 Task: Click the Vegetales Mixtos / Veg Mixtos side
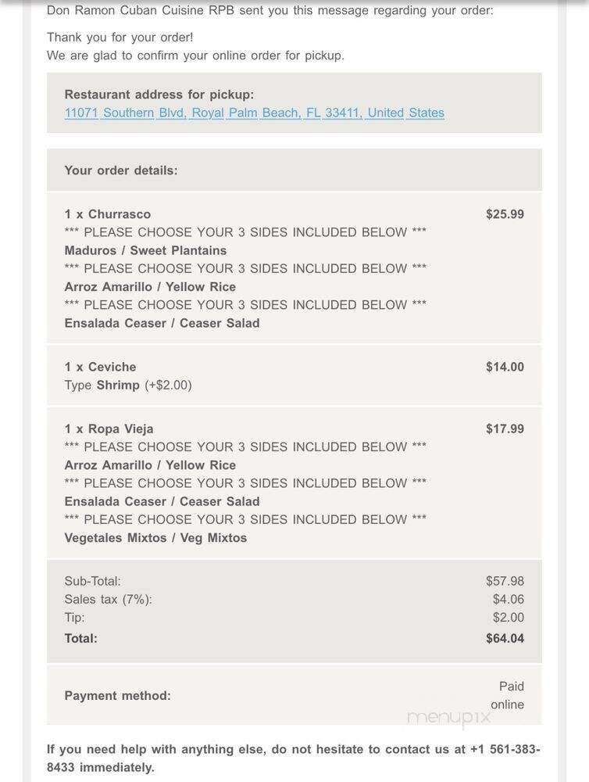(155, 537)
